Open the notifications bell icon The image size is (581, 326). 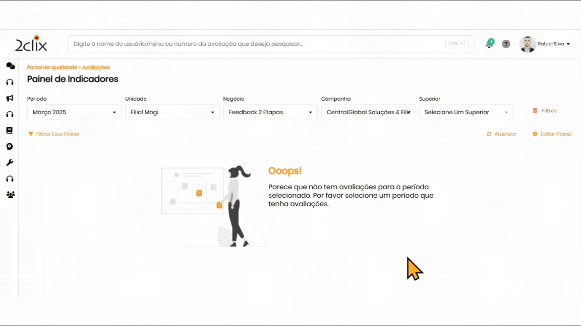[489, 44]
